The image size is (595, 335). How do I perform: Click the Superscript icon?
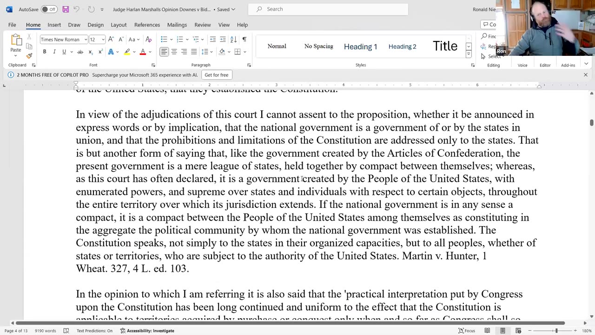(x=100, y=52)
